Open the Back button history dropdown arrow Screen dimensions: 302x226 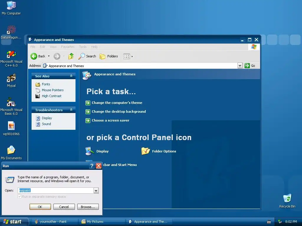click(x=49, y=56)
